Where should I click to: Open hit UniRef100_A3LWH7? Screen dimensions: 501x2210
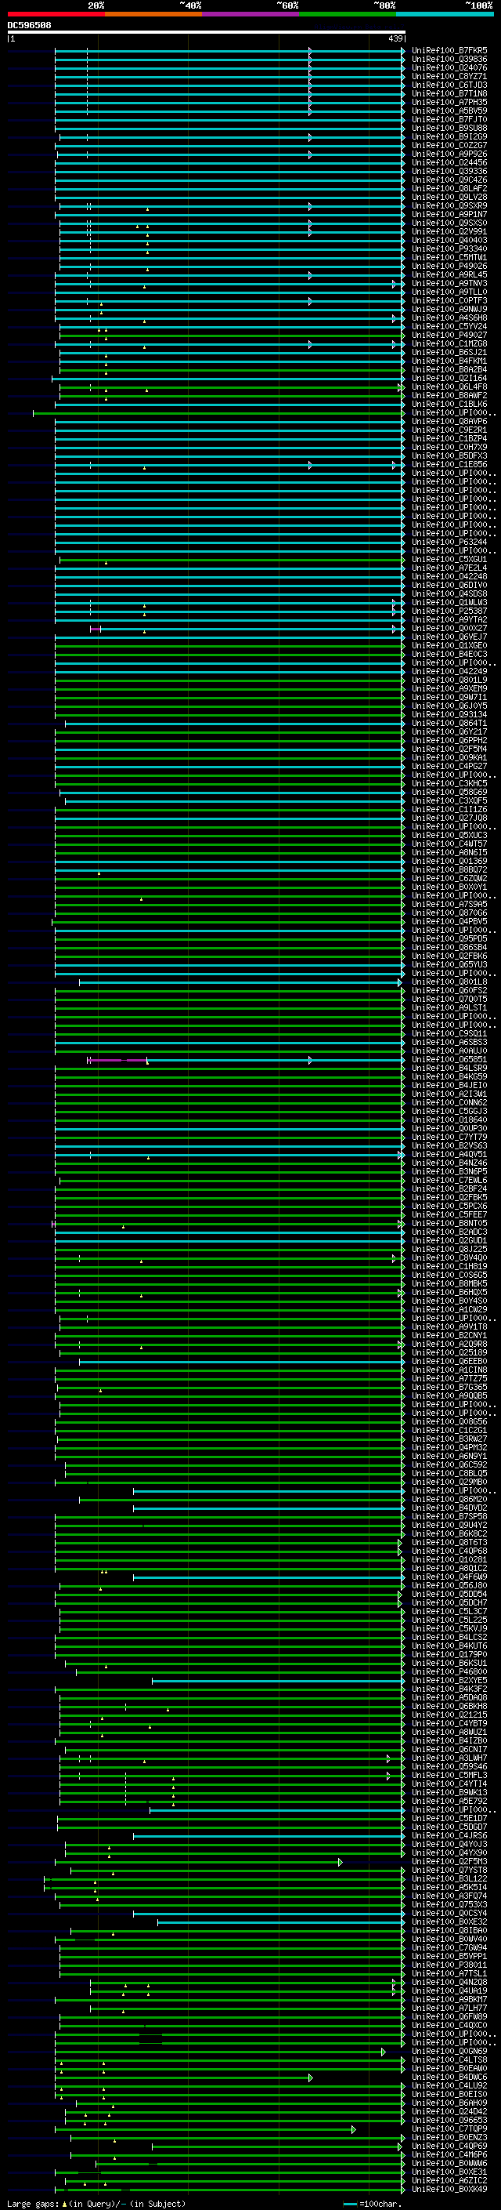coord(449,1758)
